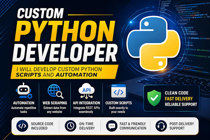The height and width of the screenshot is (140, 210).
Task: Click "POST-DELIVERY SUPPORT" text
Action: [x=182, y=126]
